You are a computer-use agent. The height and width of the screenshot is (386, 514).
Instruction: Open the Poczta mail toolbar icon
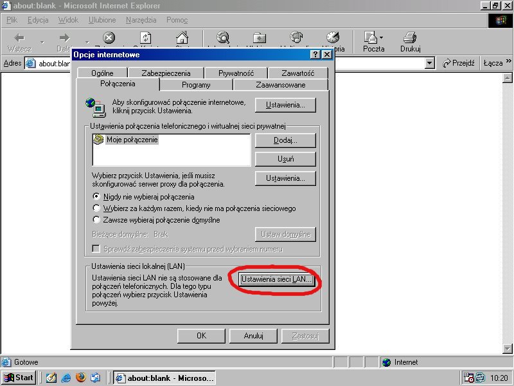[x=371, y=37]
